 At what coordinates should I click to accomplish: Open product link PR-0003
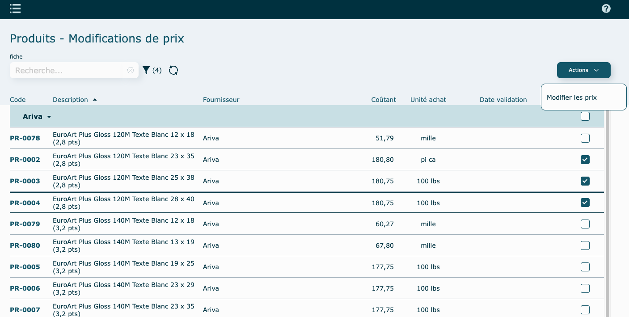[x=25, y=181]
